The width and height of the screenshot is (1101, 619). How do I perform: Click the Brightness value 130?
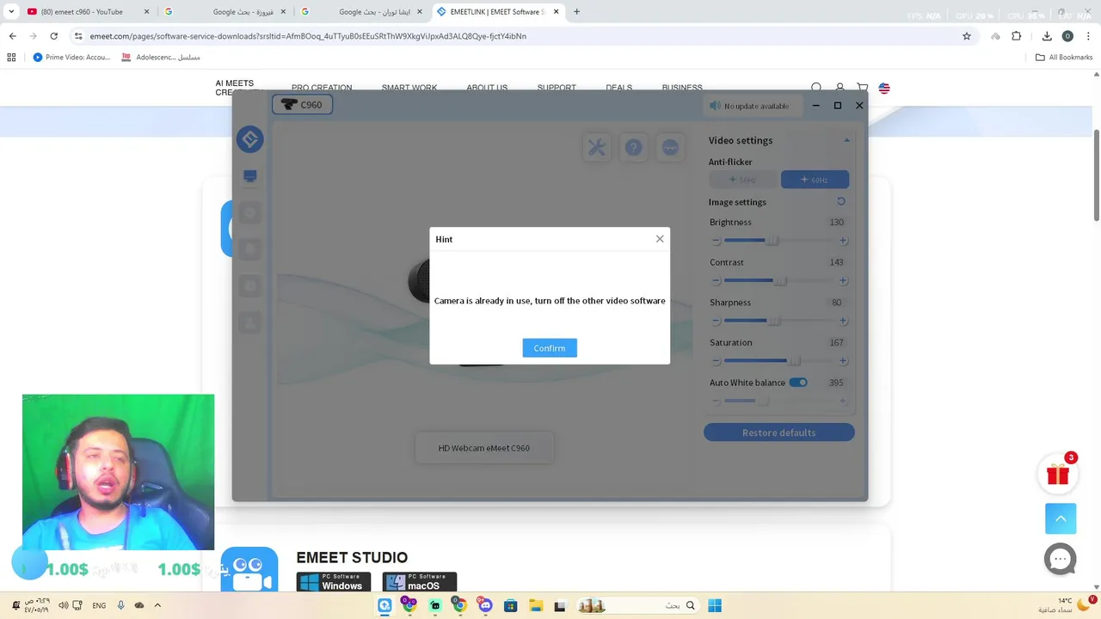pyautogui.click(x=836, y=222)
